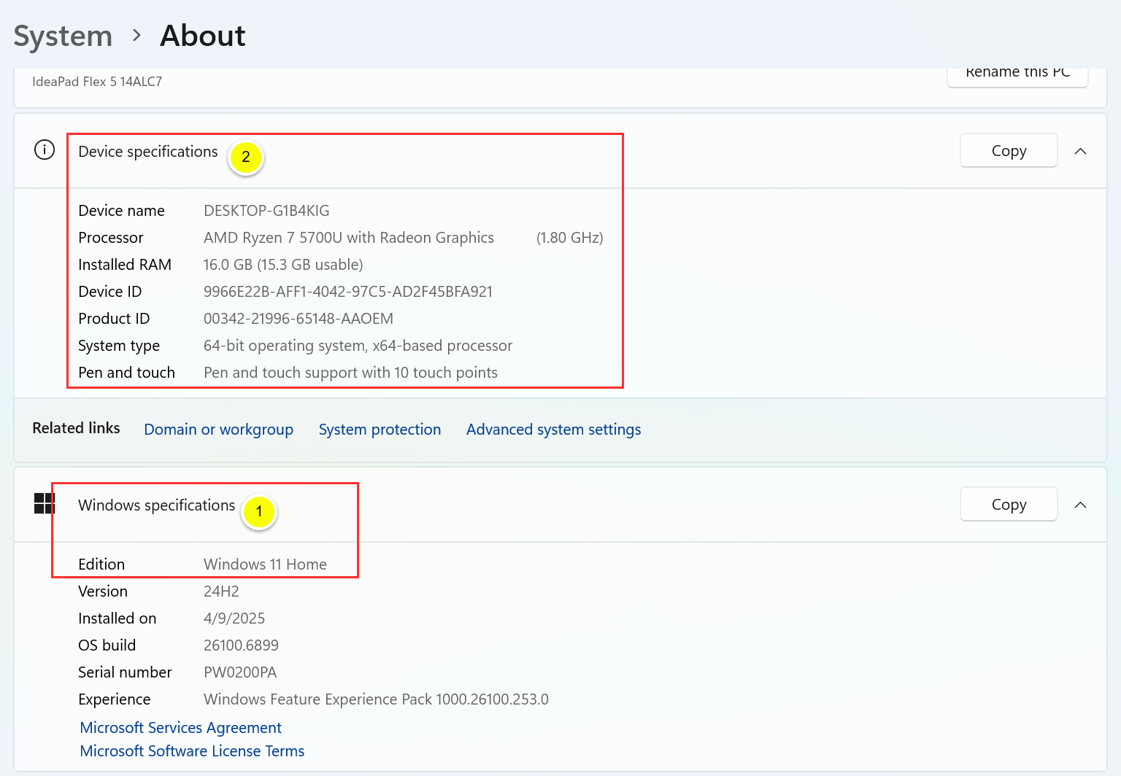Click the OS build number 26100.6899

tap(241, 645)
